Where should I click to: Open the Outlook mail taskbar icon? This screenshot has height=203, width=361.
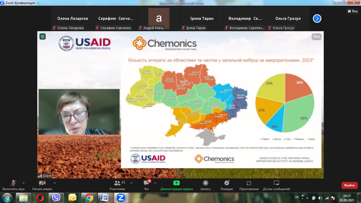[x=72, y=198]
